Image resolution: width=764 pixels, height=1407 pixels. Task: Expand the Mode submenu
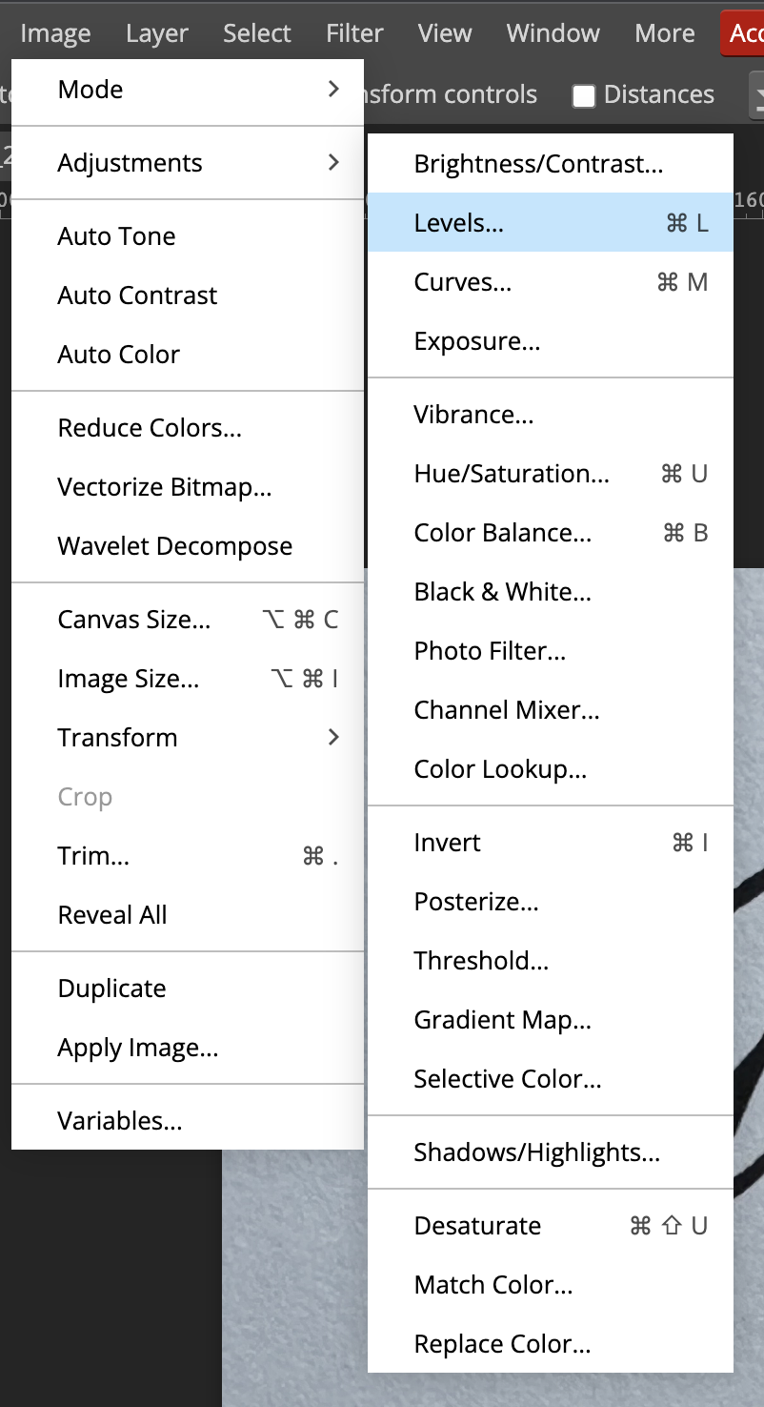tap(187, 90)
